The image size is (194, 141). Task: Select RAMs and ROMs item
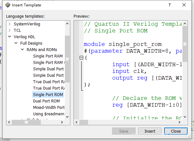coord(42,49)
